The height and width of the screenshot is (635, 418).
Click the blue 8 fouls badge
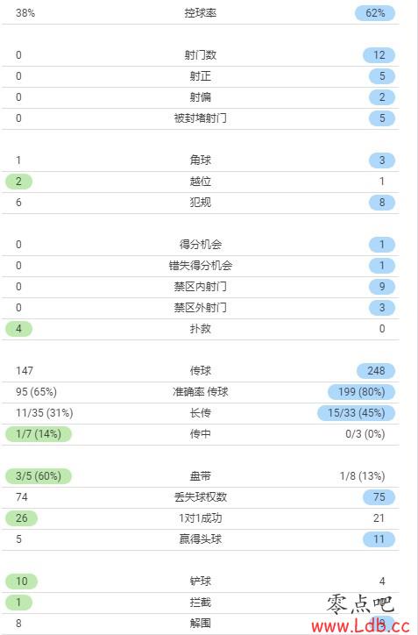(x=381, y=203)
